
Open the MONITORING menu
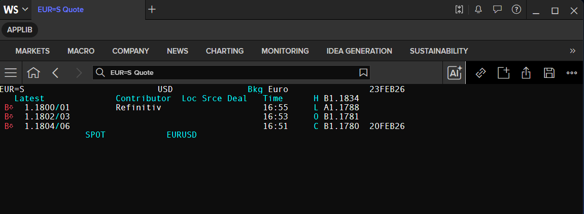285,51
